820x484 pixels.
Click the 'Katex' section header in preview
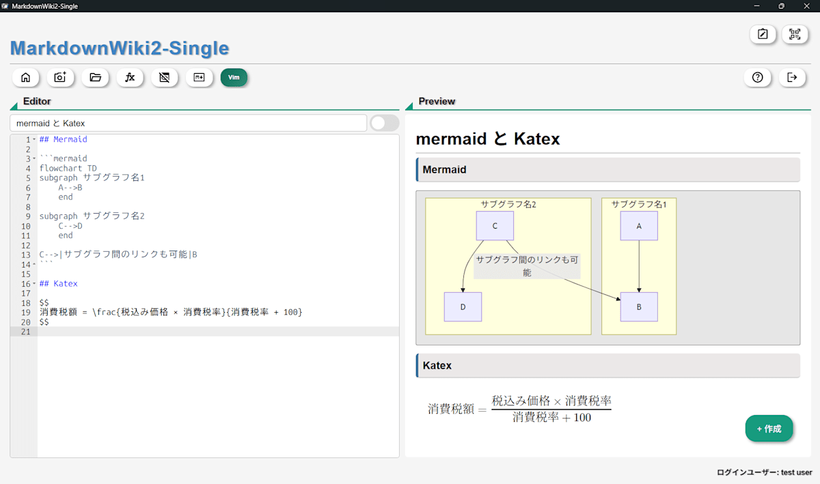[607, 365]
